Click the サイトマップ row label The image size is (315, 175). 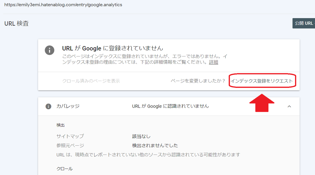point(70,136)
